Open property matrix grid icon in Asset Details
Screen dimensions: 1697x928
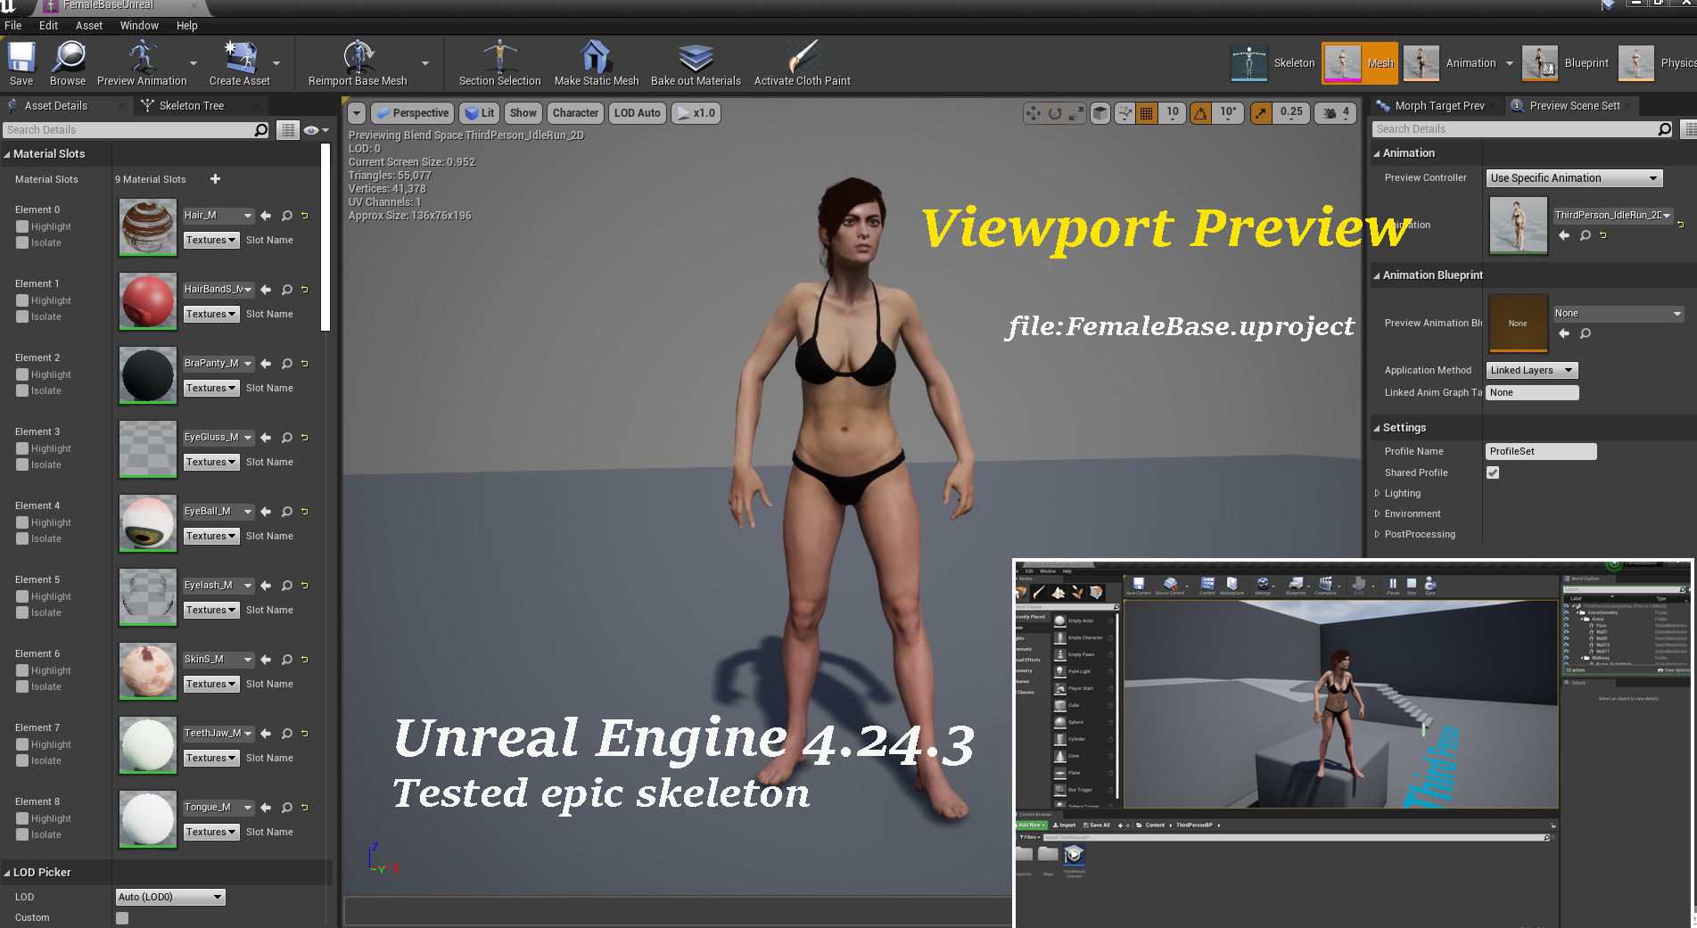[x=288, y=130]
